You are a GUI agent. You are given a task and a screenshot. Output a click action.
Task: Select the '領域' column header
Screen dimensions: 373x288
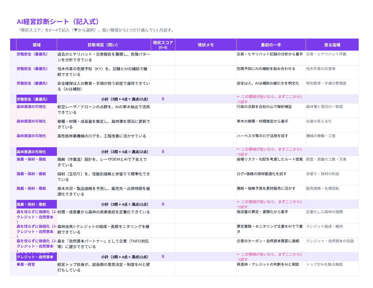point(37,45)
